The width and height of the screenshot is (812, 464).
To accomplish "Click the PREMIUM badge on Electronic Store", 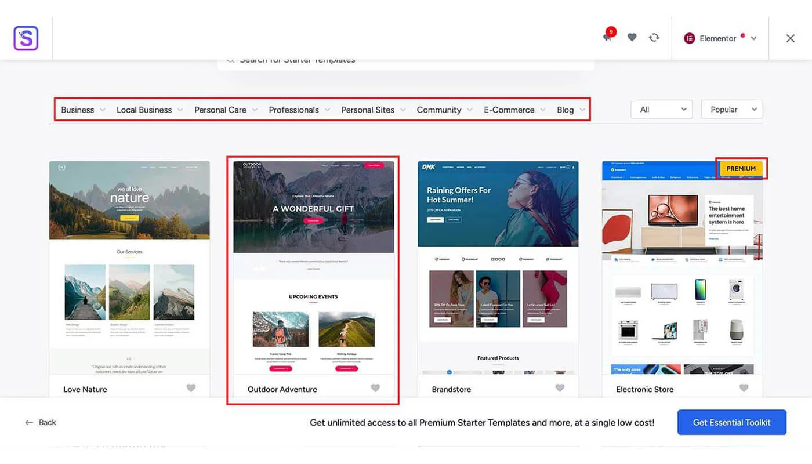I will (x=741, y=169).
